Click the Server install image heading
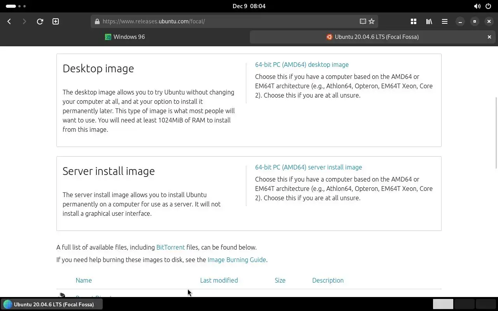The width and height of the screenshot is (498, 311). 109,171
